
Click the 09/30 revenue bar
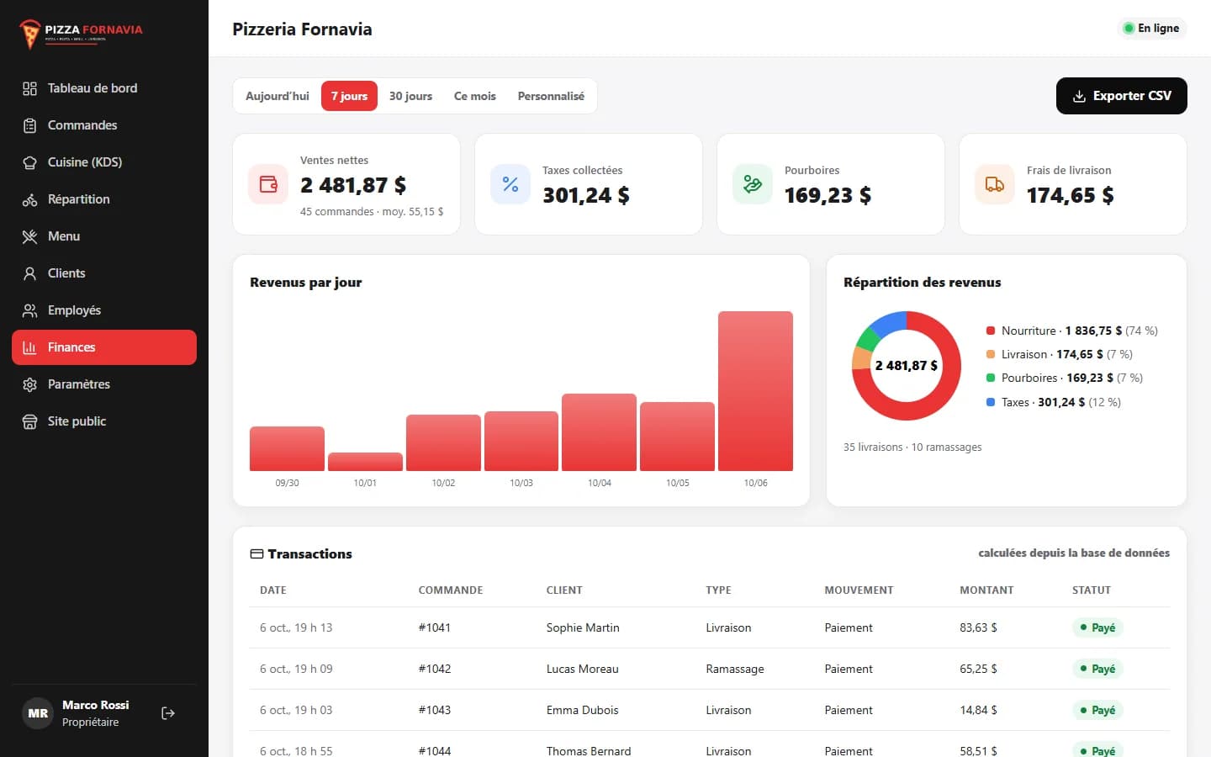point(287,448)
